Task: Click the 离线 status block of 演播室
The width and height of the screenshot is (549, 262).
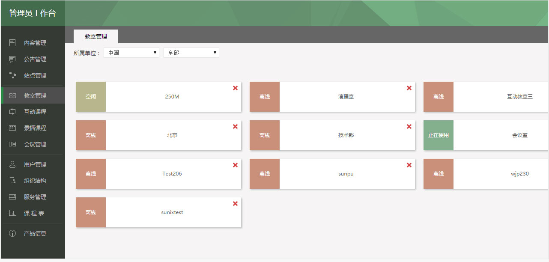Action: tap(265, 97)
